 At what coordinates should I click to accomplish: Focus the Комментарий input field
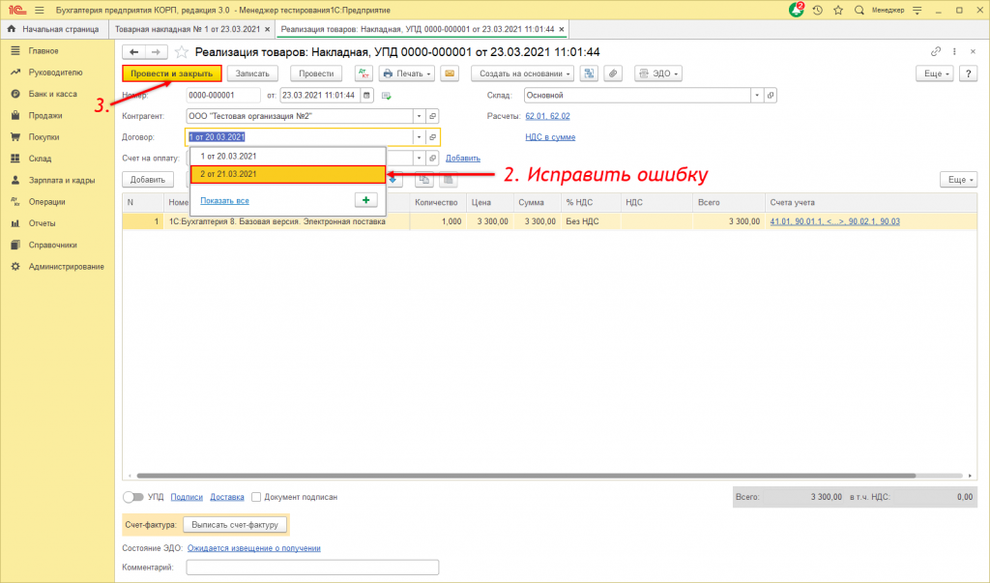coord(312,568)
